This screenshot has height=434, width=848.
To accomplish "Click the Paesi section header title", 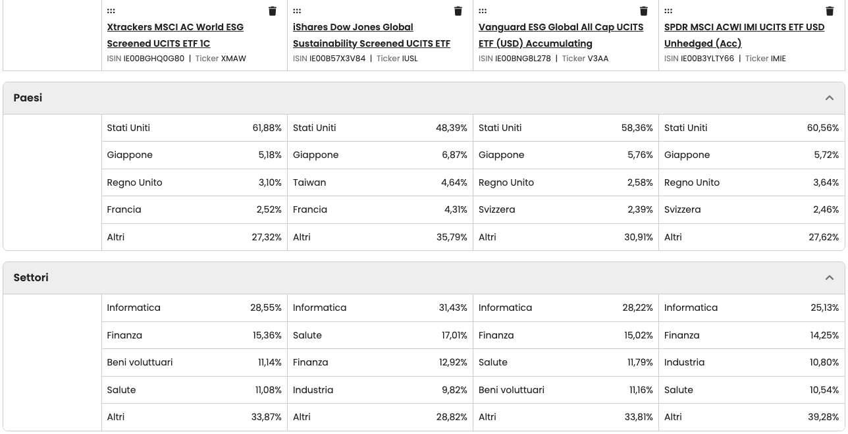I will point(28,98).
